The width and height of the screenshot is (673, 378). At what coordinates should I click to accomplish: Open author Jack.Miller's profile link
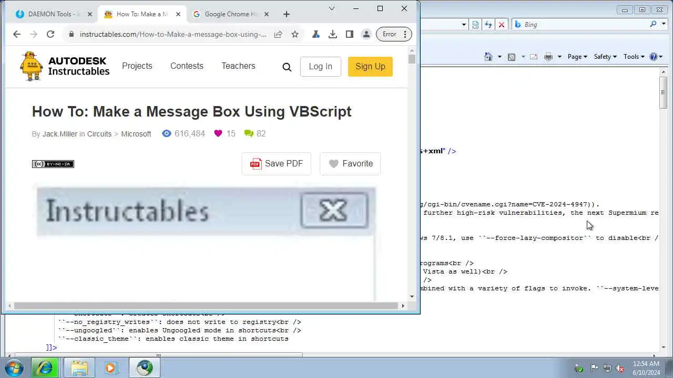tap(60, 134)
